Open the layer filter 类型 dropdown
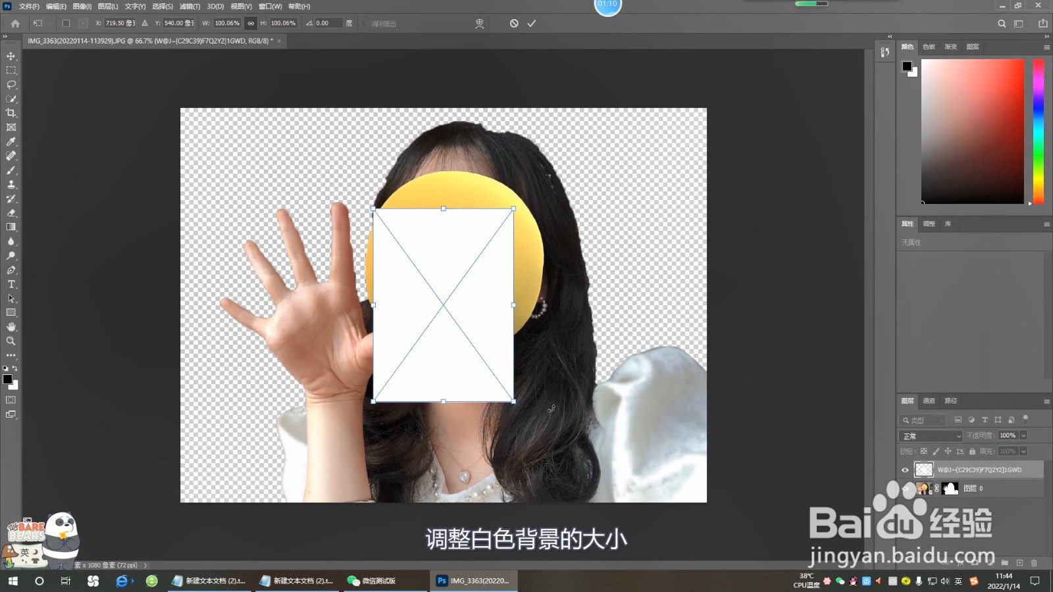Image resolution: width=1053 pixels, height=592 pixels. pyautogui.click(x=924, y=420)
